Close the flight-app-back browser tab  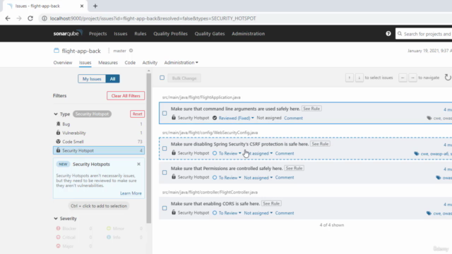click(82, 6)
